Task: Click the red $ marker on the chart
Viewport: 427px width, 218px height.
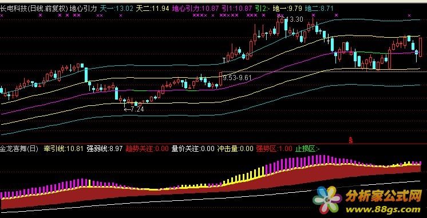Action: (x=351, y=140)
